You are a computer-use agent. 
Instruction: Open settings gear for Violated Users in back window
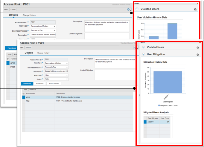[195, 9]
